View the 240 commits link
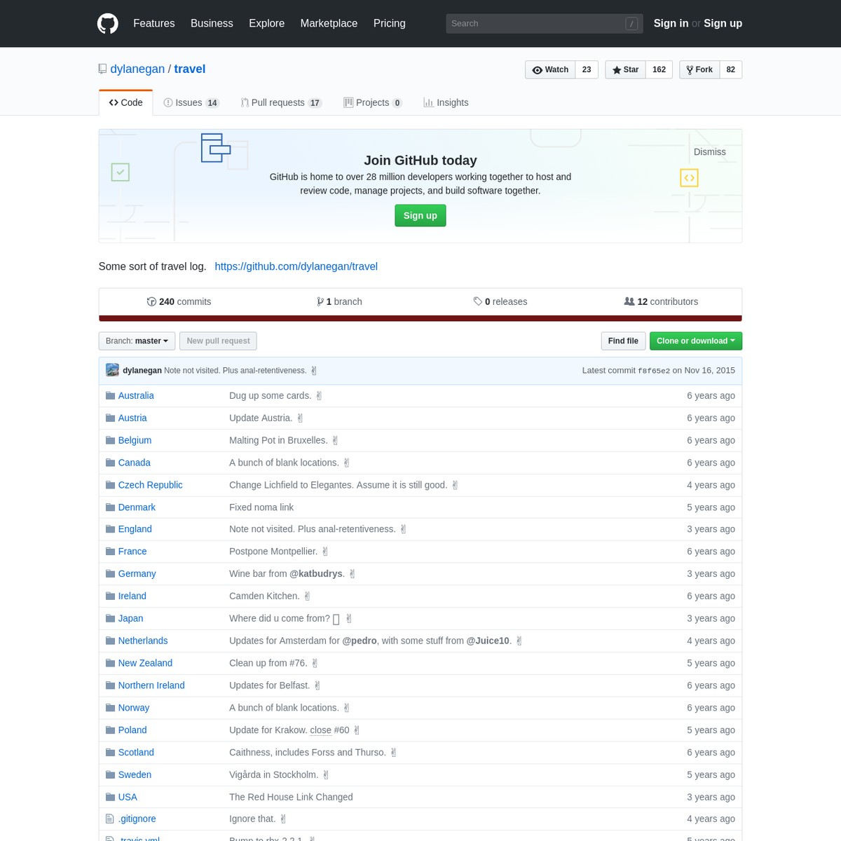The height and width of the screenshot is (841, 841). (x=179, y=301)
